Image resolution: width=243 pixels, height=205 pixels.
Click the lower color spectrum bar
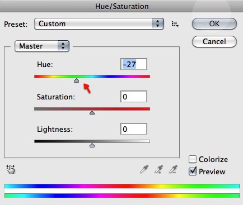122,196
